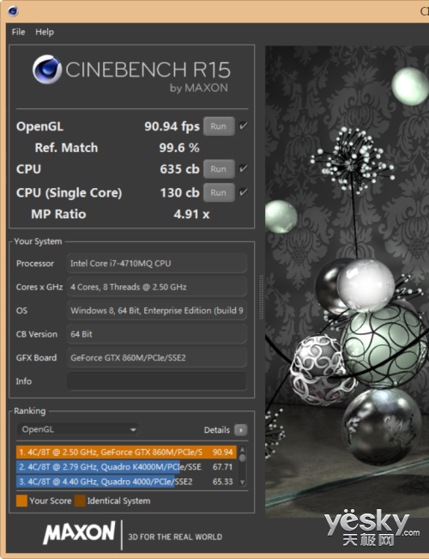Click the rendered scene preview image
Screen dimensions: 429x559
pyautogui.click(x=347, y=282)
